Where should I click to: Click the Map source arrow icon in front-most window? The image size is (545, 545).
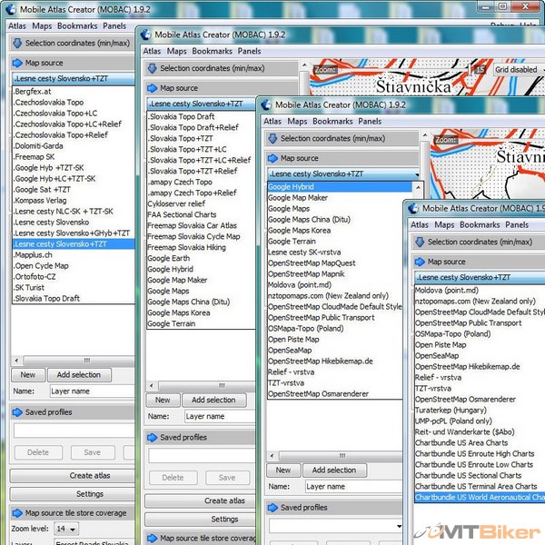(419, 261)
